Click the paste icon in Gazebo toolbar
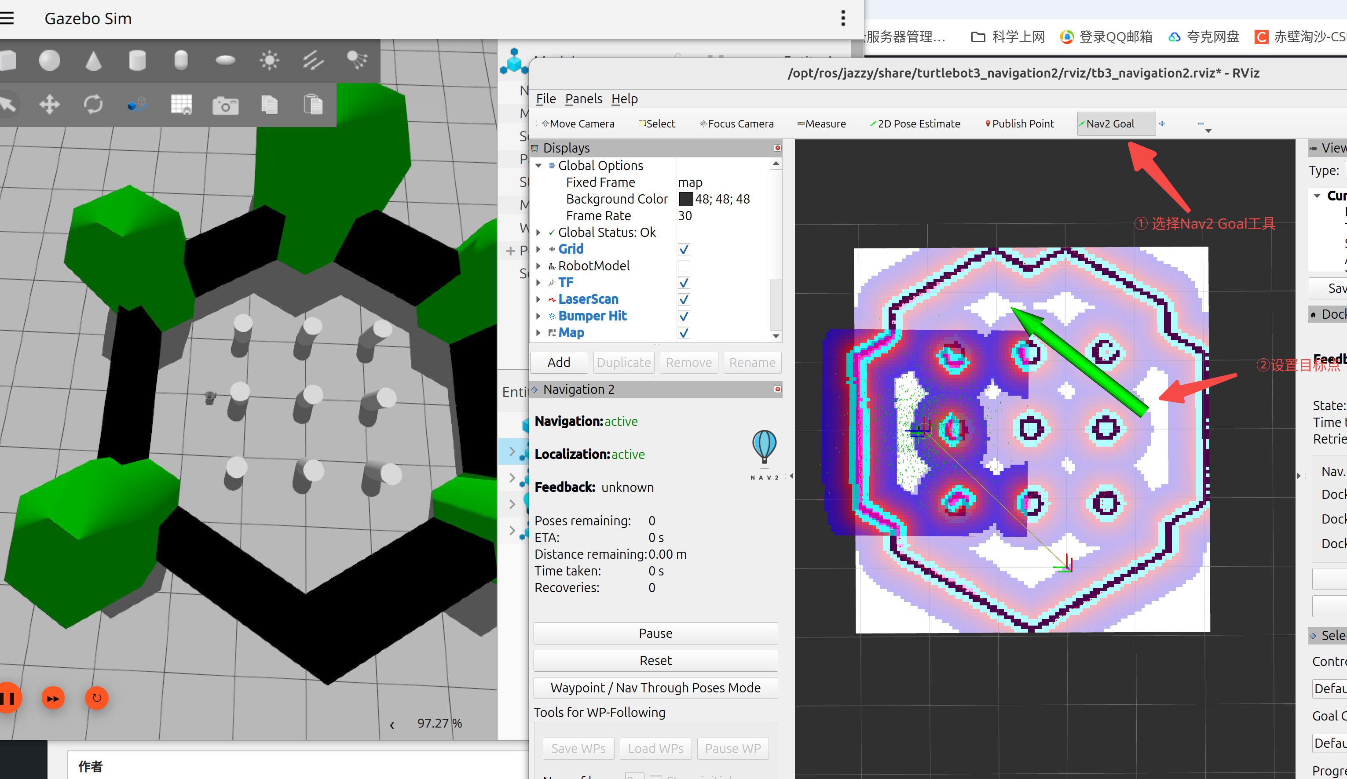 coord(313,104)
